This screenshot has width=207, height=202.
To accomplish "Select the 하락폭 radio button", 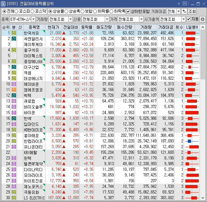I will [x=111, y=11].
